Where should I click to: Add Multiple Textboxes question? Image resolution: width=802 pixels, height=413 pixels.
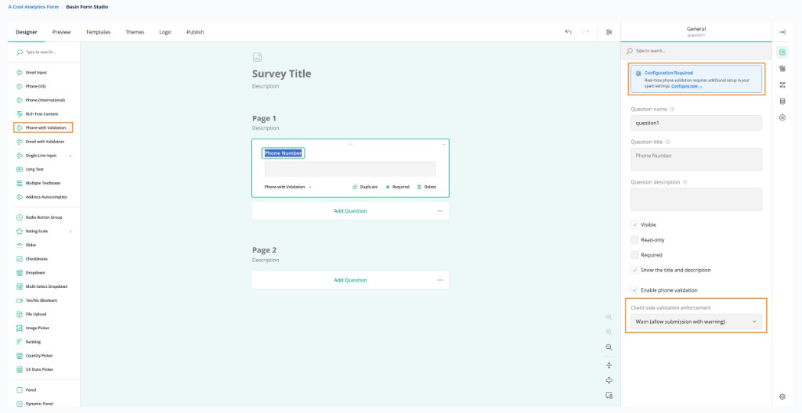tap(44, 183)
